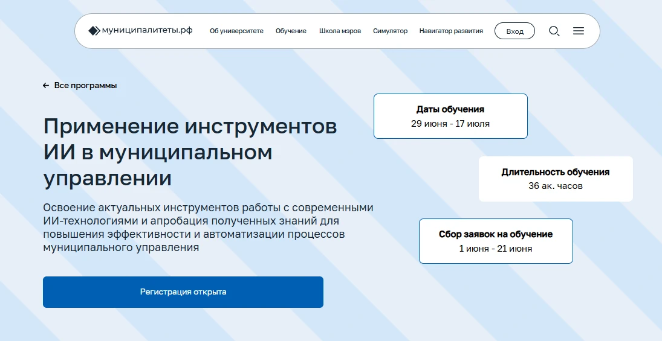Image resolution: width=662 pixels, height=341 pixels.
Task: Return to Все программы link
Action: [85, 86]
